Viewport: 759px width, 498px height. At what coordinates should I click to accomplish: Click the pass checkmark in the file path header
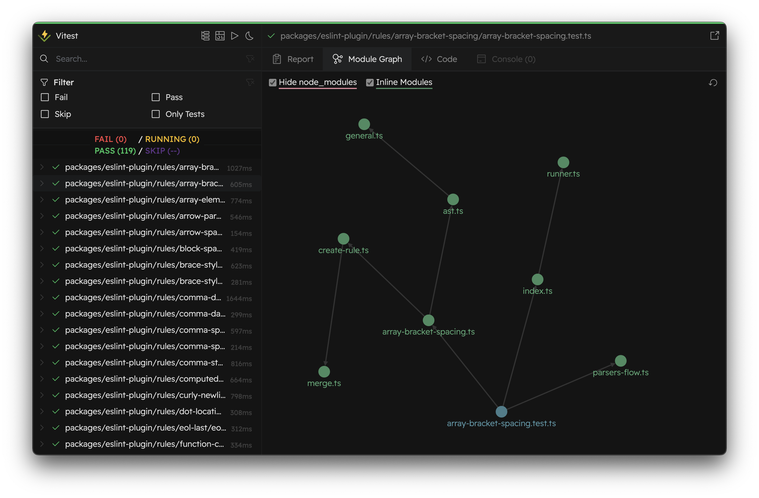pos(271,36)
